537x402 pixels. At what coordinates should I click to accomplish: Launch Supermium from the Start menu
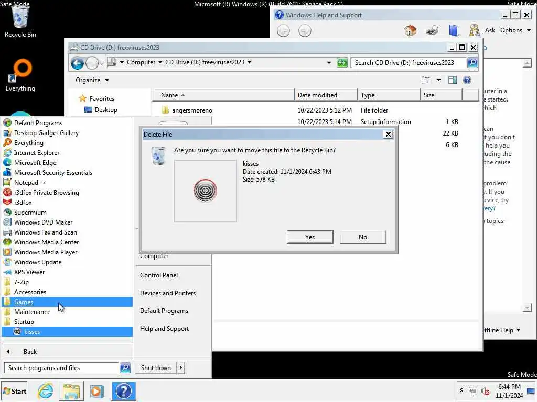click(x=67, y=213)
